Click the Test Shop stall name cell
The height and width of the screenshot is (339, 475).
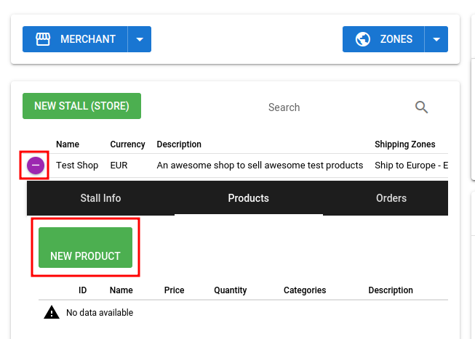pos(77,166)
